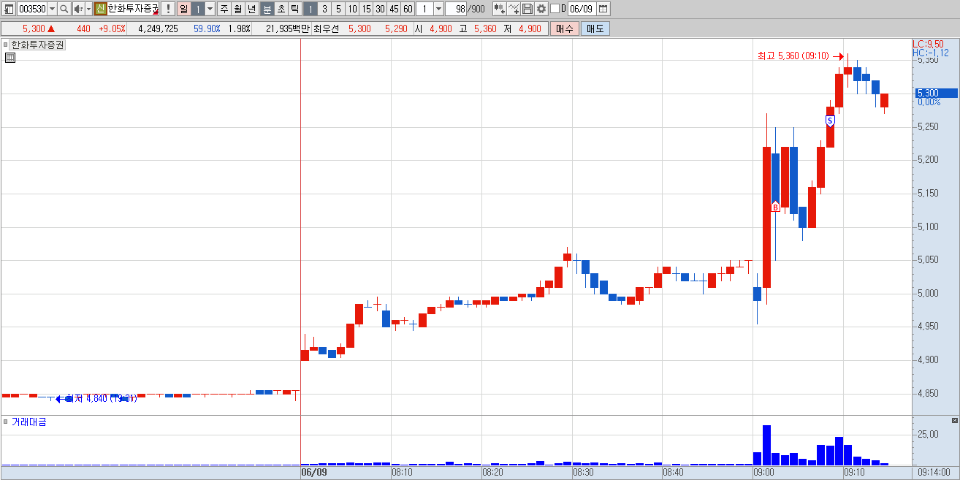The height and width of the screenshot is (480, 960).
Task: Click the 매수 buy button
Action: point(565,28)
